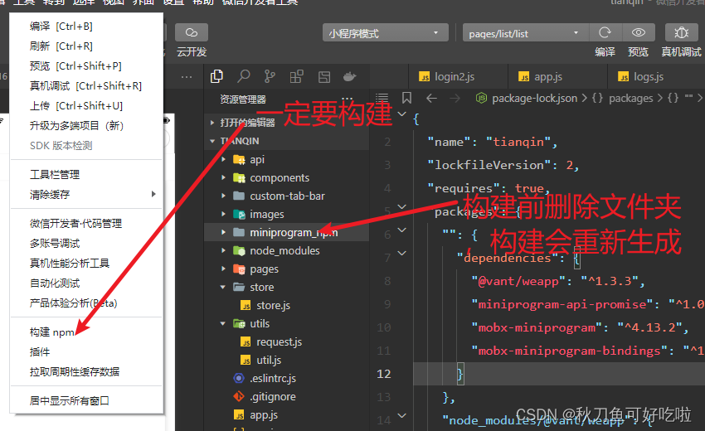Screen dimensions: 705x431
Task: Expand the custom-tab-bar folder
Action: point(223,196)
